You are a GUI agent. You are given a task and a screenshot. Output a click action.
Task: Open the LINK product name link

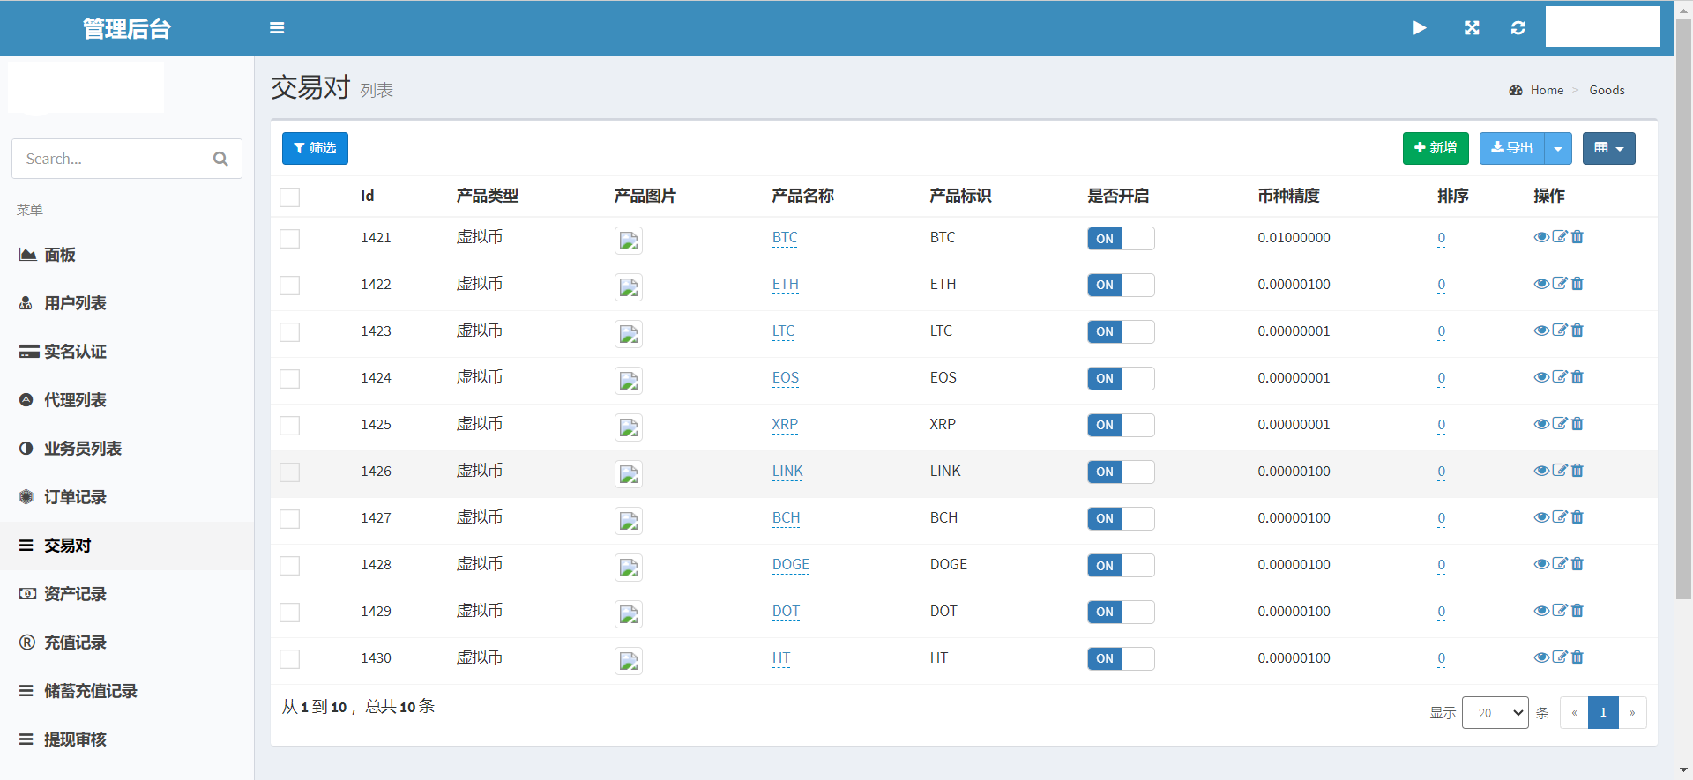pos(787,472)
